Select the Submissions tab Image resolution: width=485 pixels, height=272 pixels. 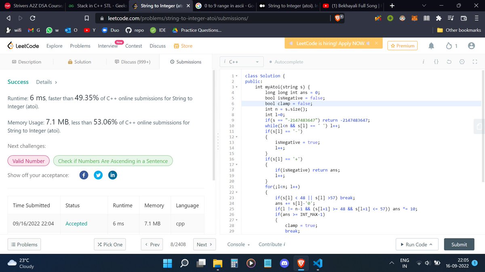186,62
